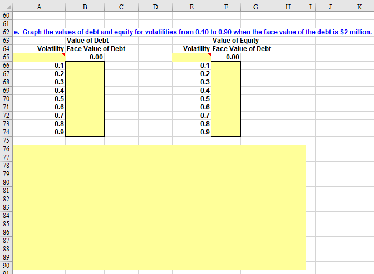The height and width of the screenshot is (274, 374).
Task: Select yellow equity output cell F70
Action: (x=226, y=99)
